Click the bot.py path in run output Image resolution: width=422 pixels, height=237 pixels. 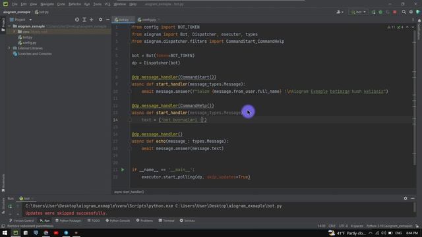229,206
